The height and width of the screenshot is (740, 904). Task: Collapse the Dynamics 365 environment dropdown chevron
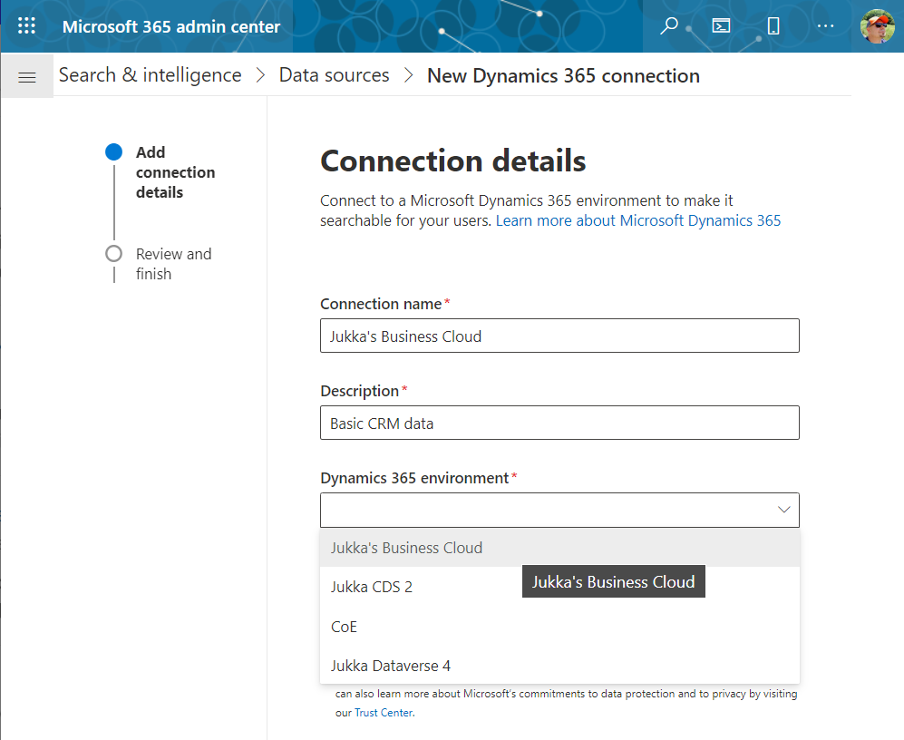(783, 510)
